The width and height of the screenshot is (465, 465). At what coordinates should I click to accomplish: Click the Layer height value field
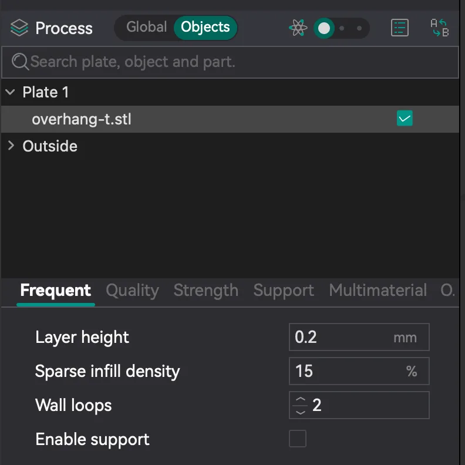359,337
